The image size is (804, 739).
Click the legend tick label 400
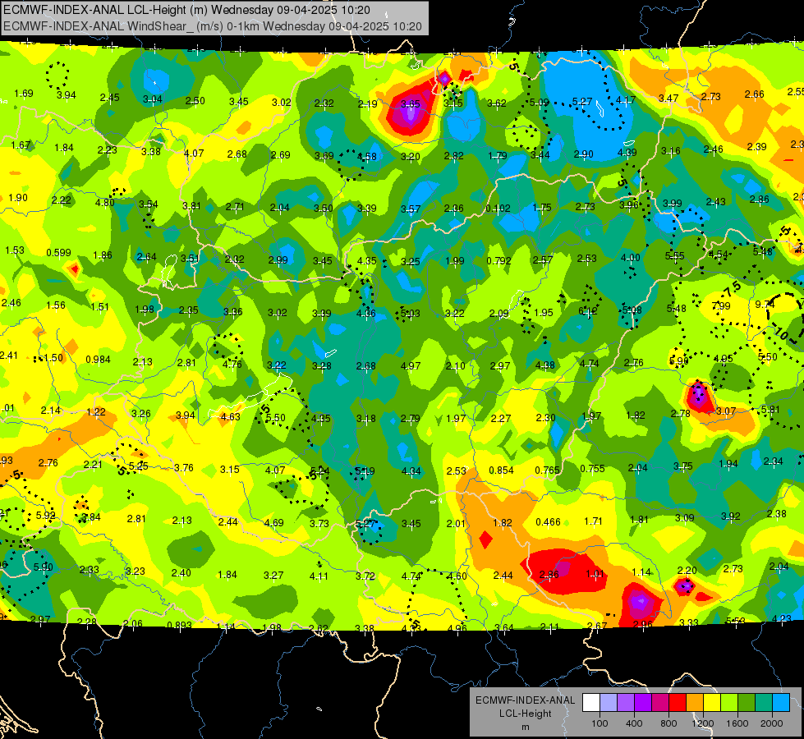click(634, 723)
